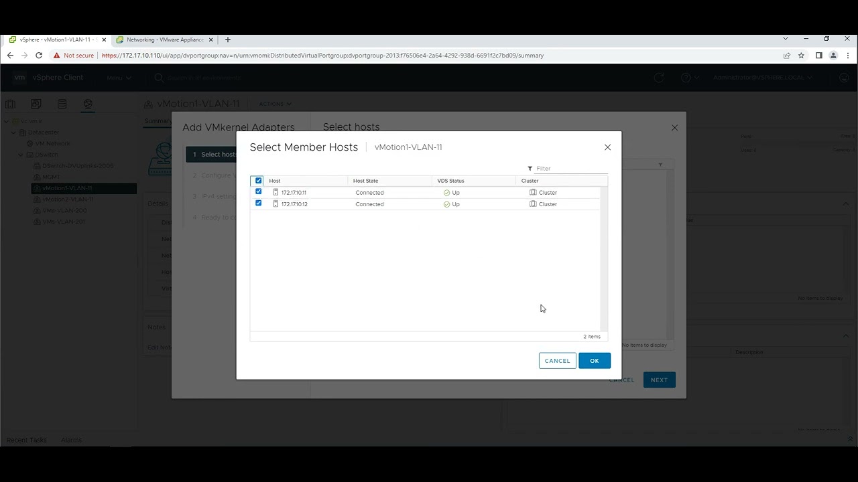Click Cluster icon in 172.17.10.12 row
Screen dimensions: 858x482
click(x=533, y=204)
